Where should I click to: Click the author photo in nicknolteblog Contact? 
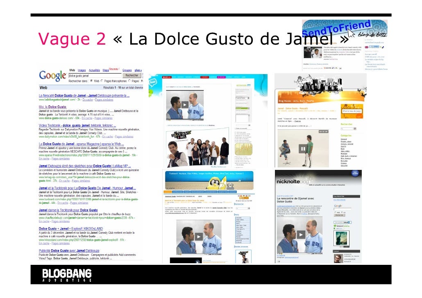(x=338, y=258)
